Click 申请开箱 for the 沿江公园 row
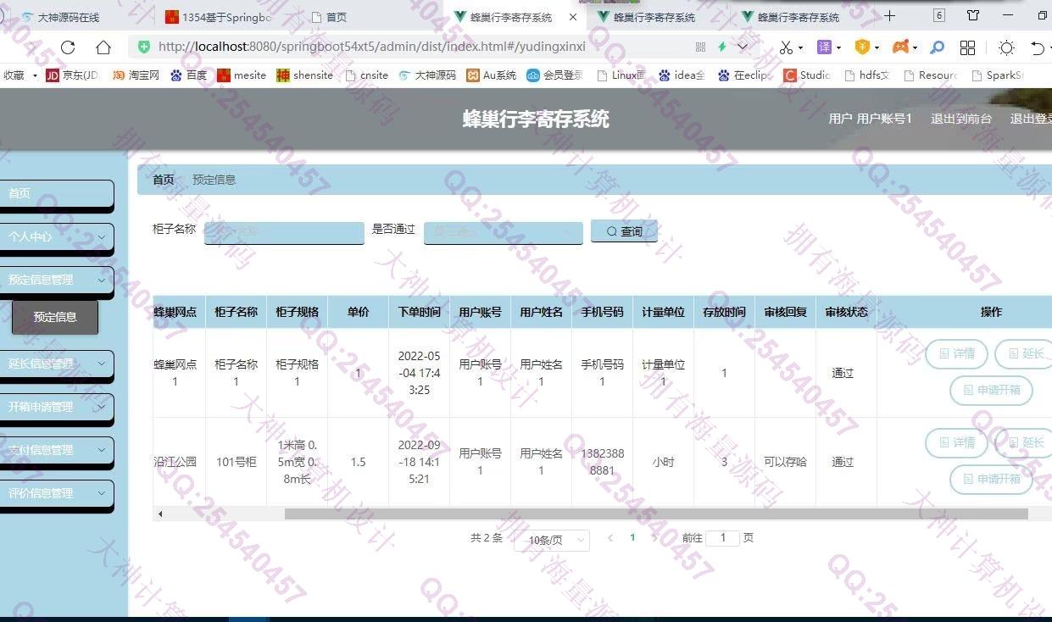Image resolution: width=1052 pixels, height=622 pixels. [x=990, y=479]
